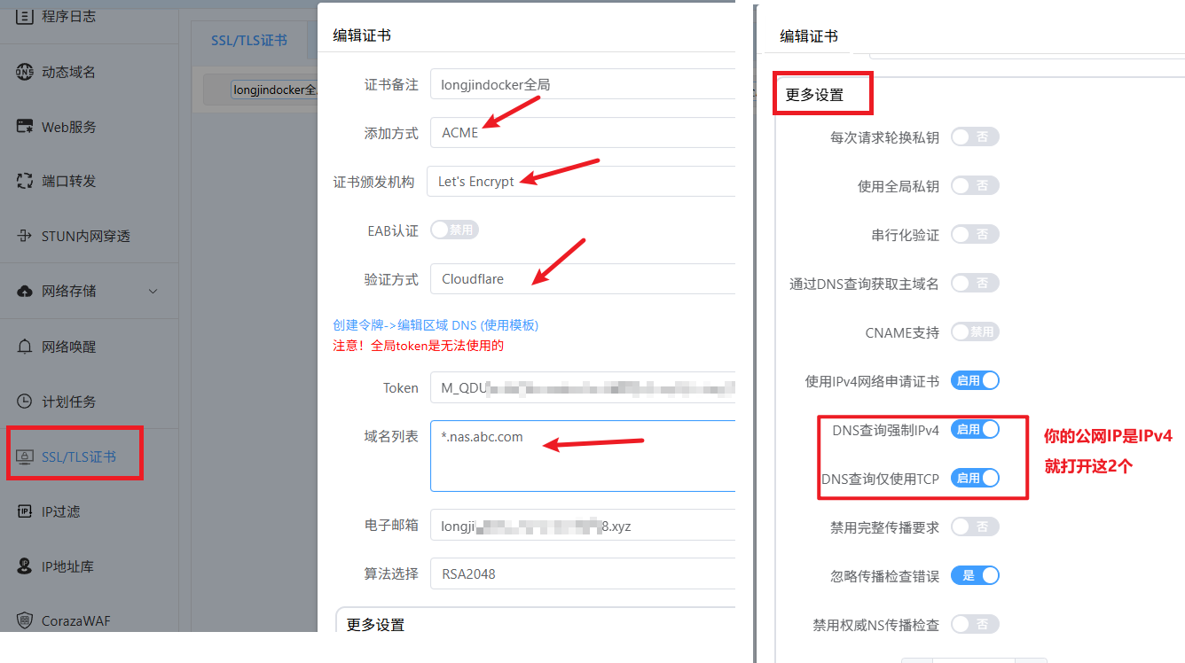Open the 证书颁发机构 Let's Encrypt dropdown
The image size is (1185, 663).
pyautogui.click(x=581, y=181)
